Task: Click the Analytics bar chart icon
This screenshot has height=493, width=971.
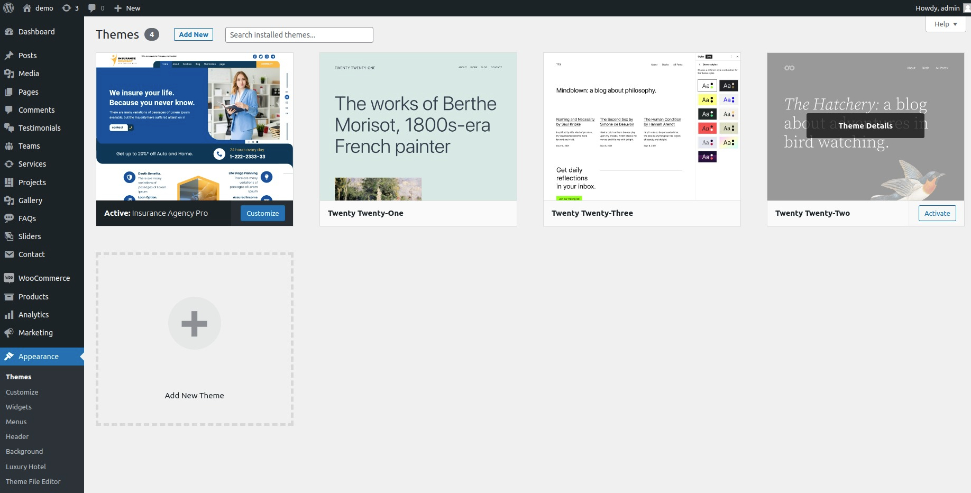Action: 9,315
